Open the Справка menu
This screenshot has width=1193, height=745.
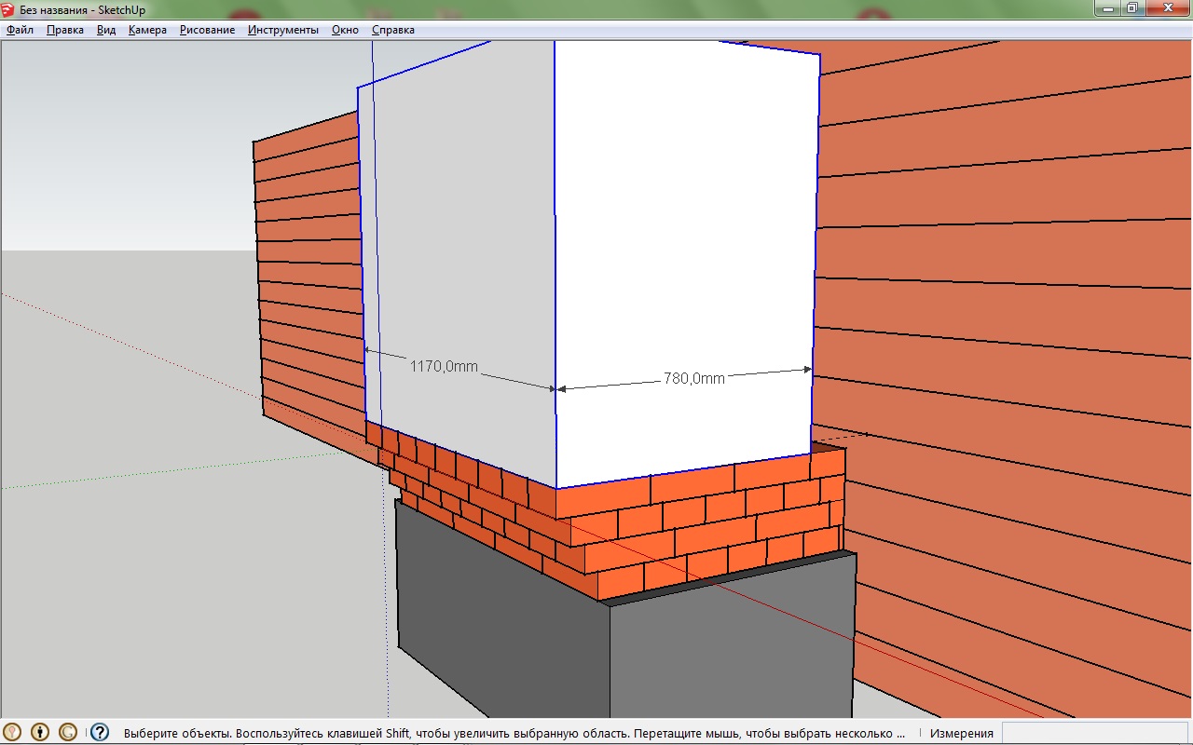(x=393, y=30)
